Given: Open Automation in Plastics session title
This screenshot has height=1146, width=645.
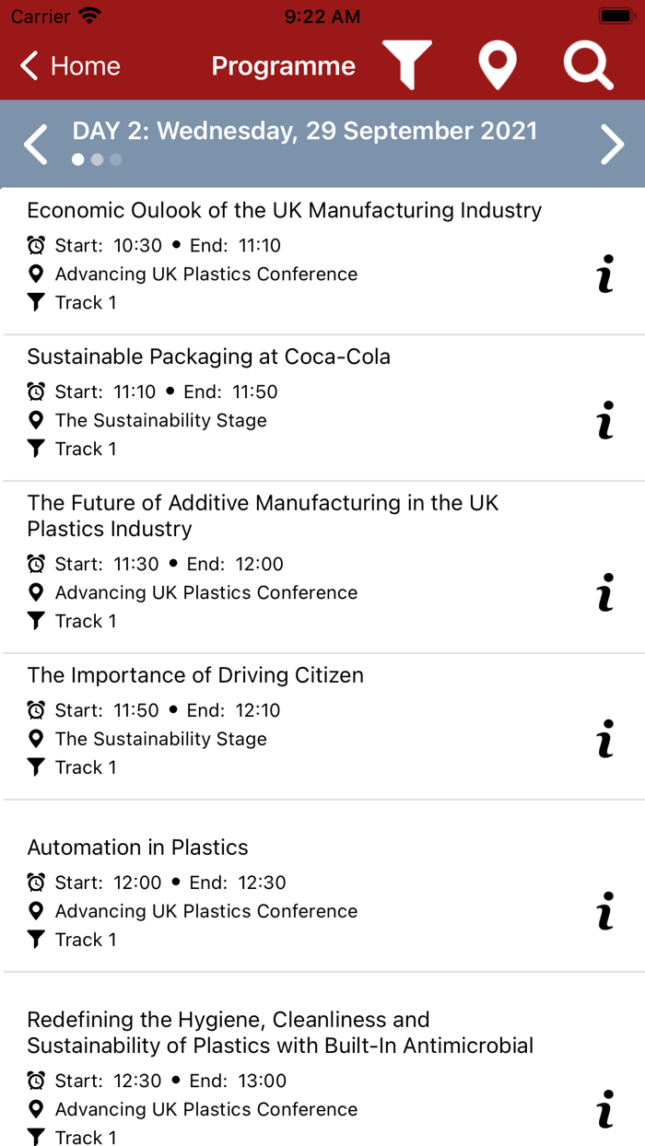Looking at the screenshot, I should click(137, 848).
